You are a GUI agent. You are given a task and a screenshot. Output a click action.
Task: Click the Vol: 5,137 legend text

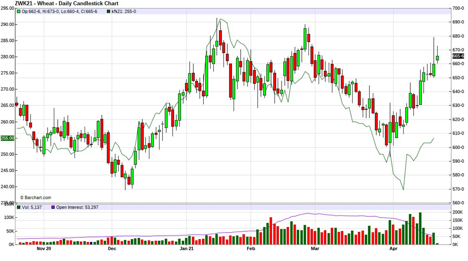coord(31,207)
